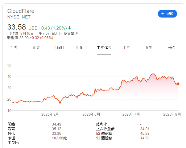Click the 已收盤 9月10日 timestamp text
The image size is (186, 148).
tap(34, 34)
